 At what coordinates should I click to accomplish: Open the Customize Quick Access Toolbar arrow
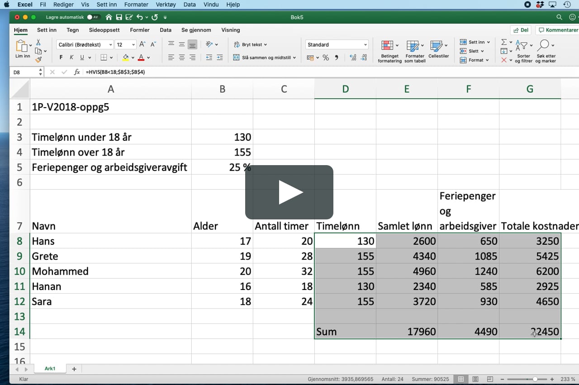click(x=165, y=18)
